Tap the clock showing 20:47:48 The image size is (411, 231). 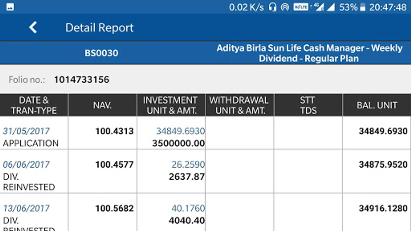[388, 7]
